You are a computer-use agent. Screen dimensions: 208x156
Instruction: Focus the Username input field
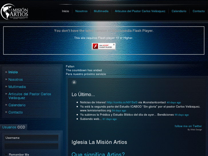click(x=31, y=138)
